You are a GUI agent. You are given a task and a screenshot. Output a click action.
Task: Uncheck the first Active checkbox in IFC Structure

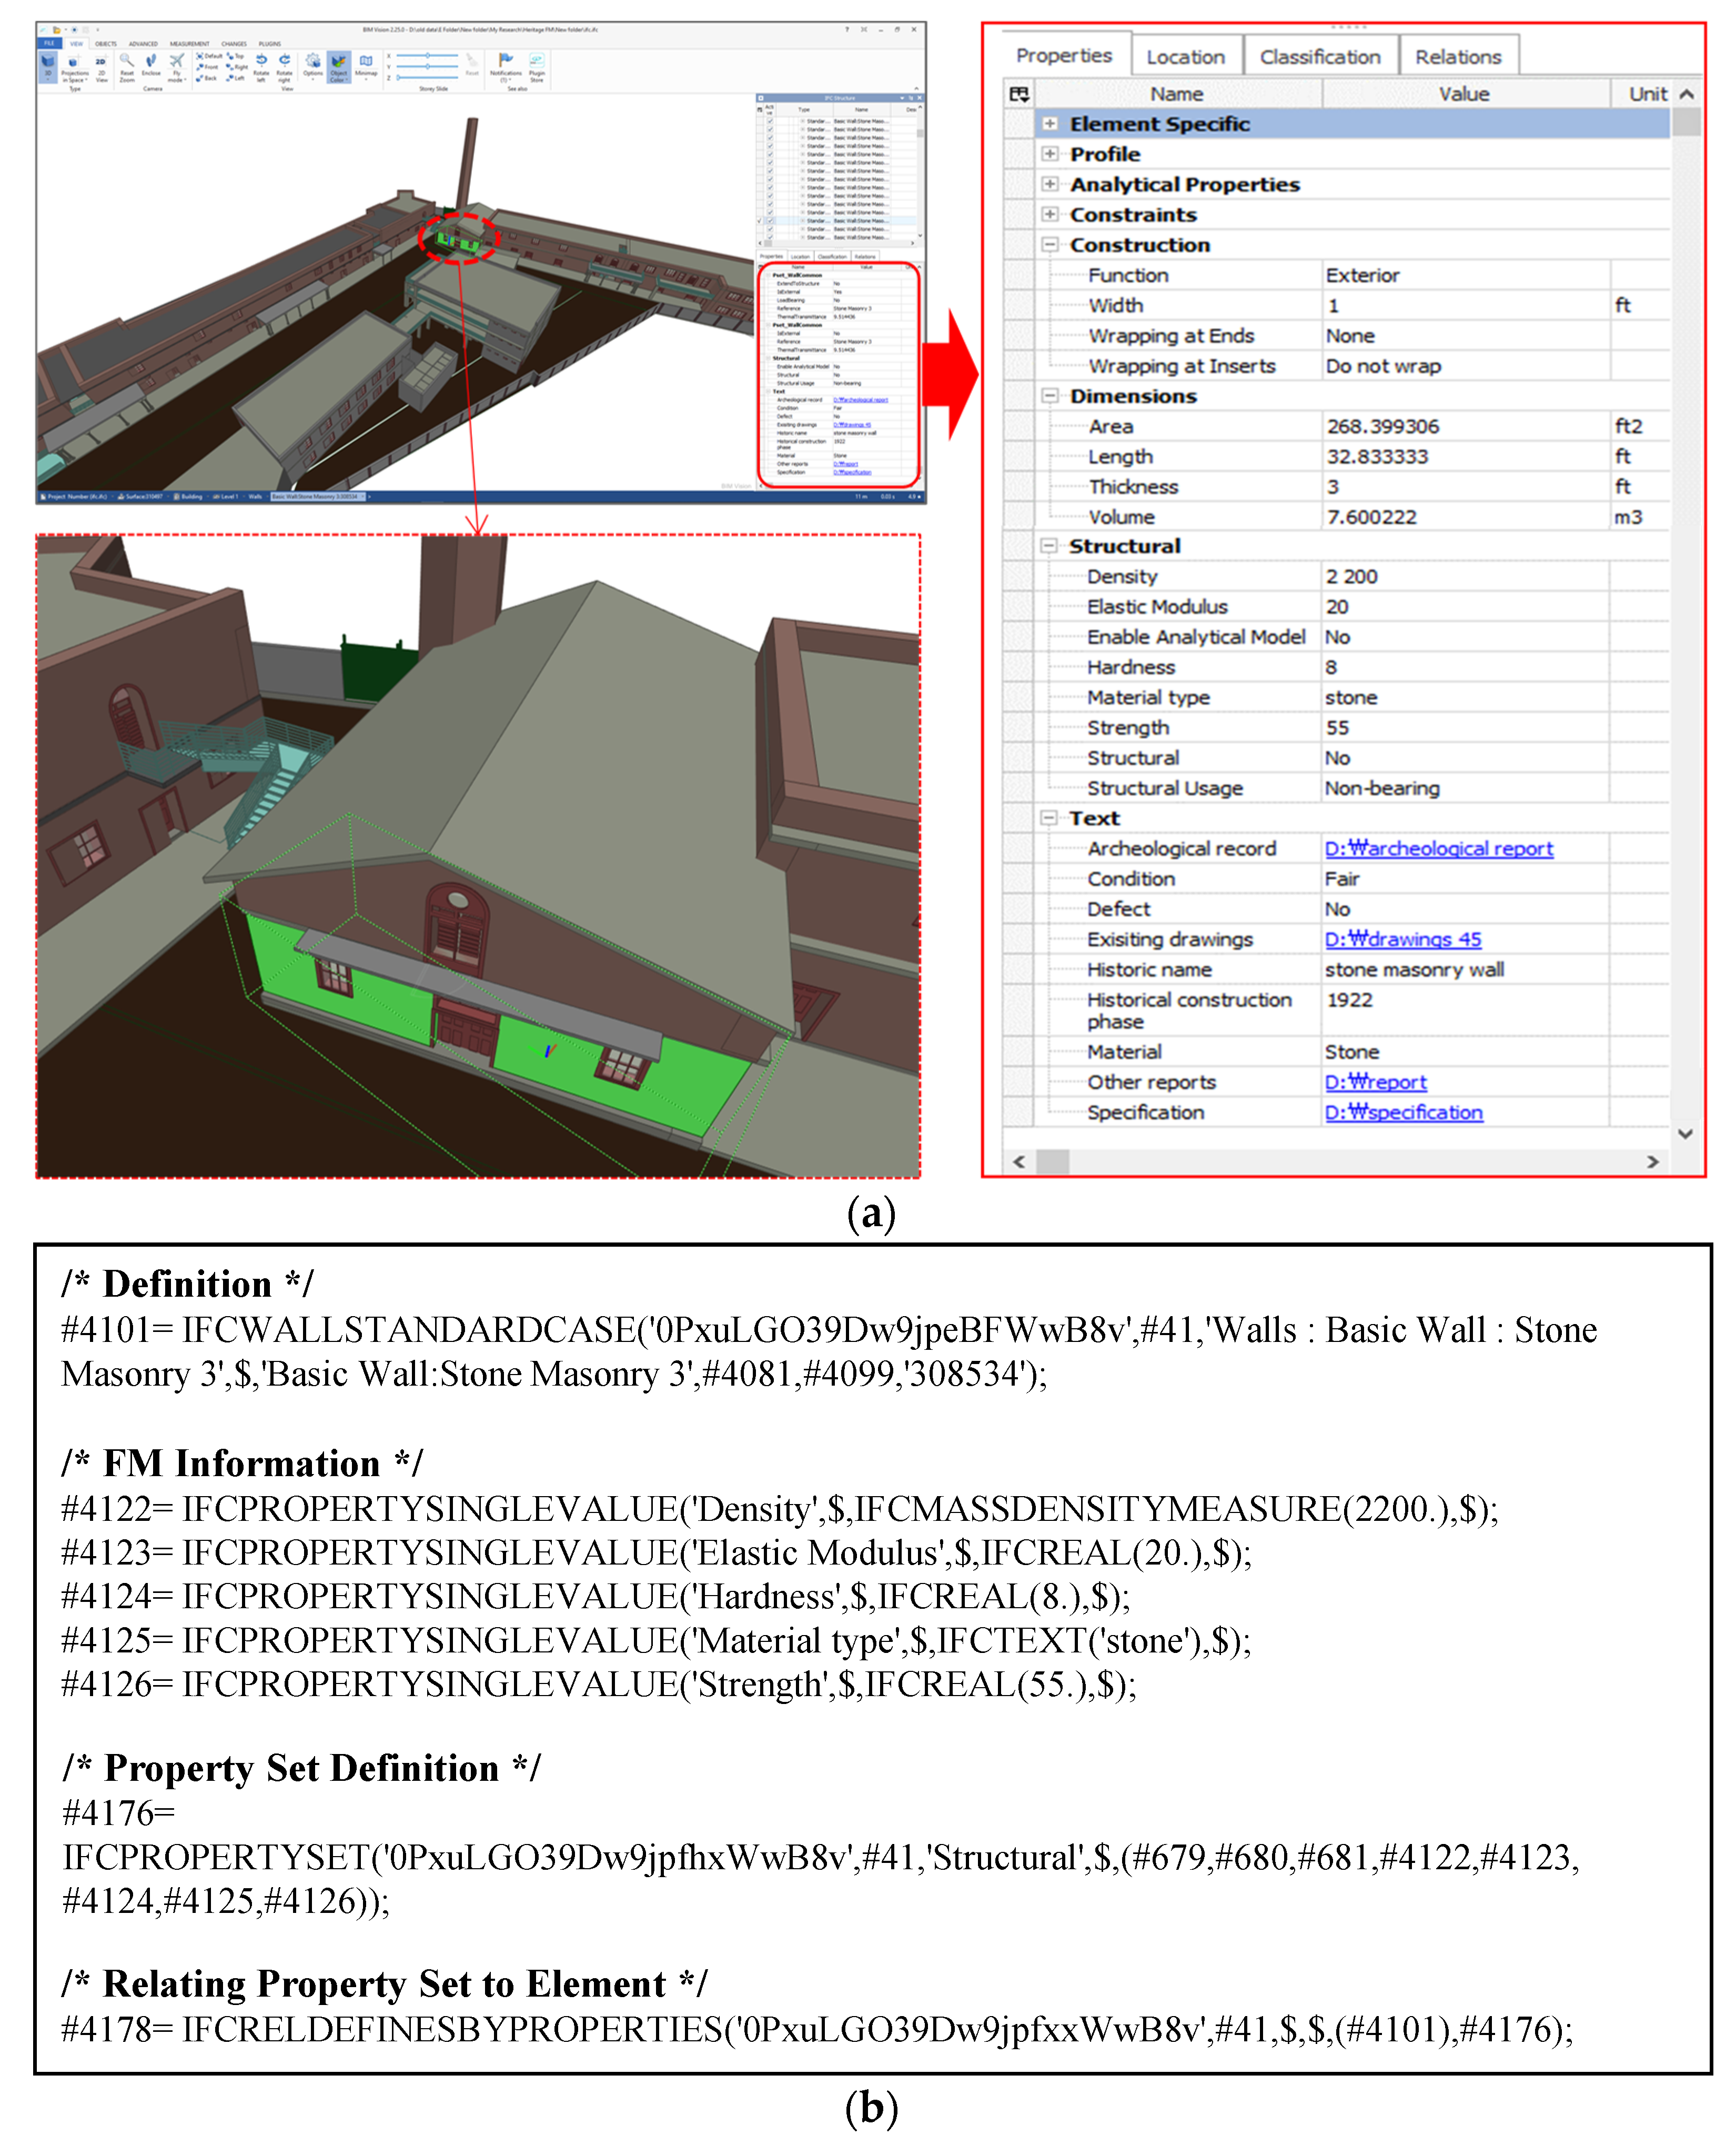click(x=770, y=121)
